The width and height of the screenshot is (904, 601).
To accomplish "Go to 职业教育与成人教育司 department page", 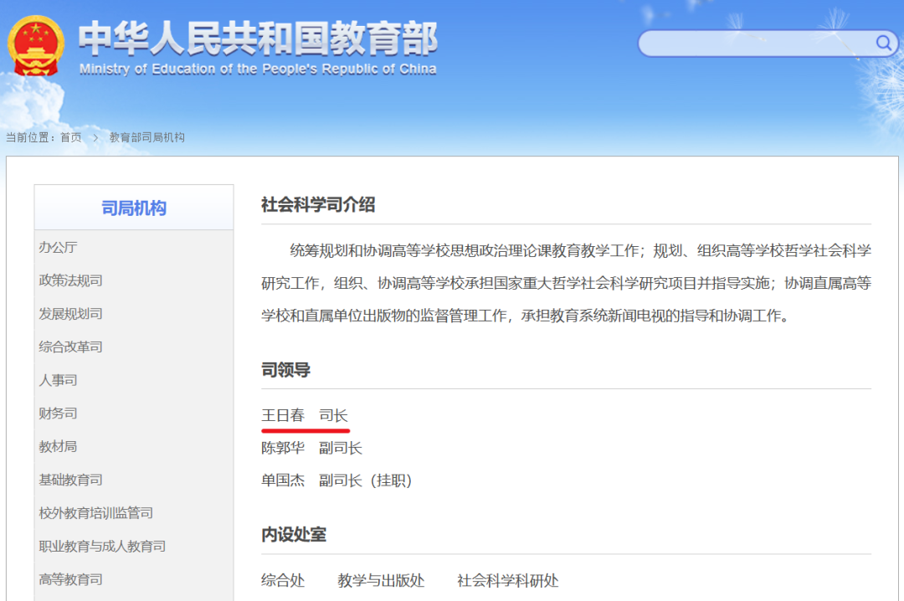I will [102, 547].
